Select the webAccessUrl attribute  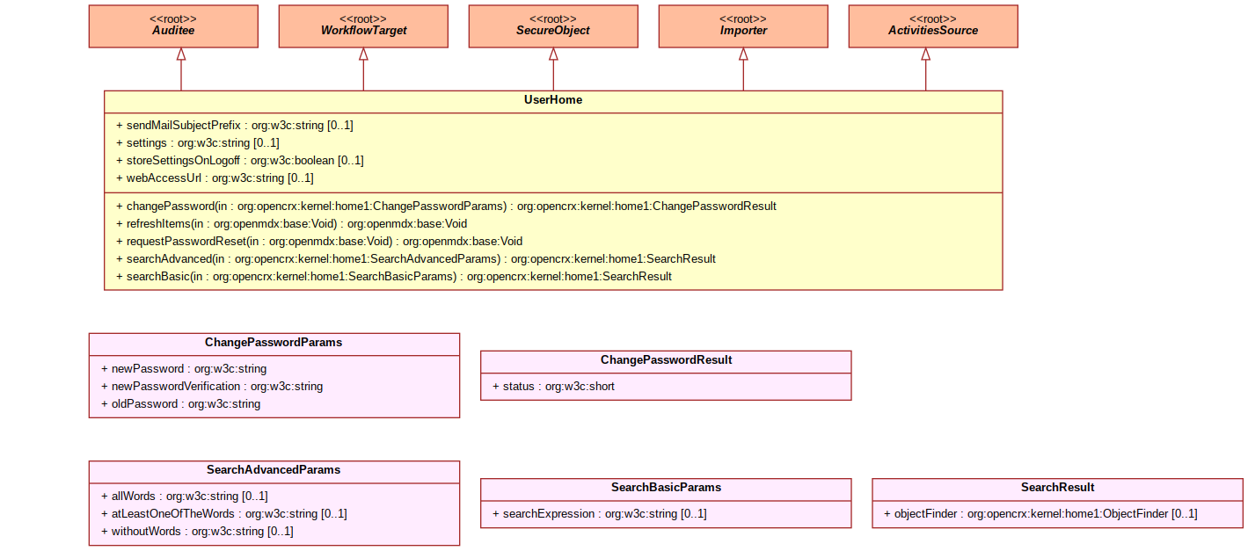pyautogui.click(x=215, y=178)
